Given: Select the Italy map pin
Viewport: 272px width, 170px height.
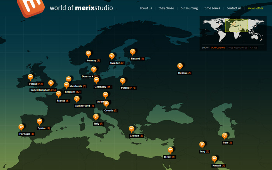Looking at the screenshot, I should pyautogui.click(x=96, y=117).
